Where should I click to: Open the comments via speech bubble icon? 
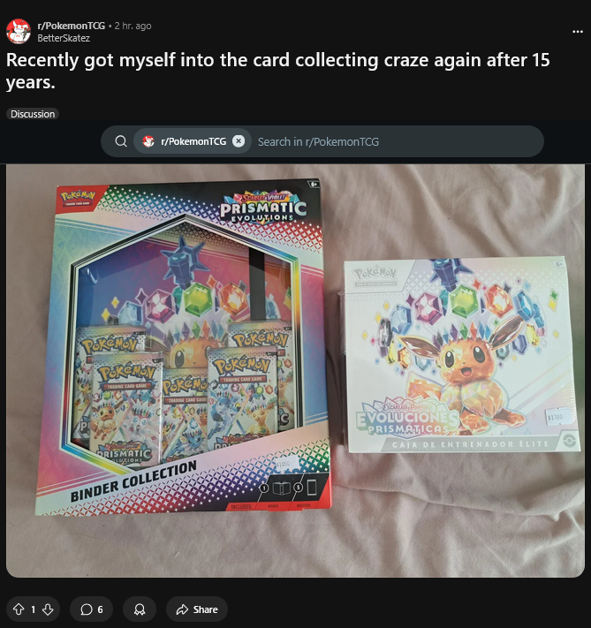coord(87,609)
